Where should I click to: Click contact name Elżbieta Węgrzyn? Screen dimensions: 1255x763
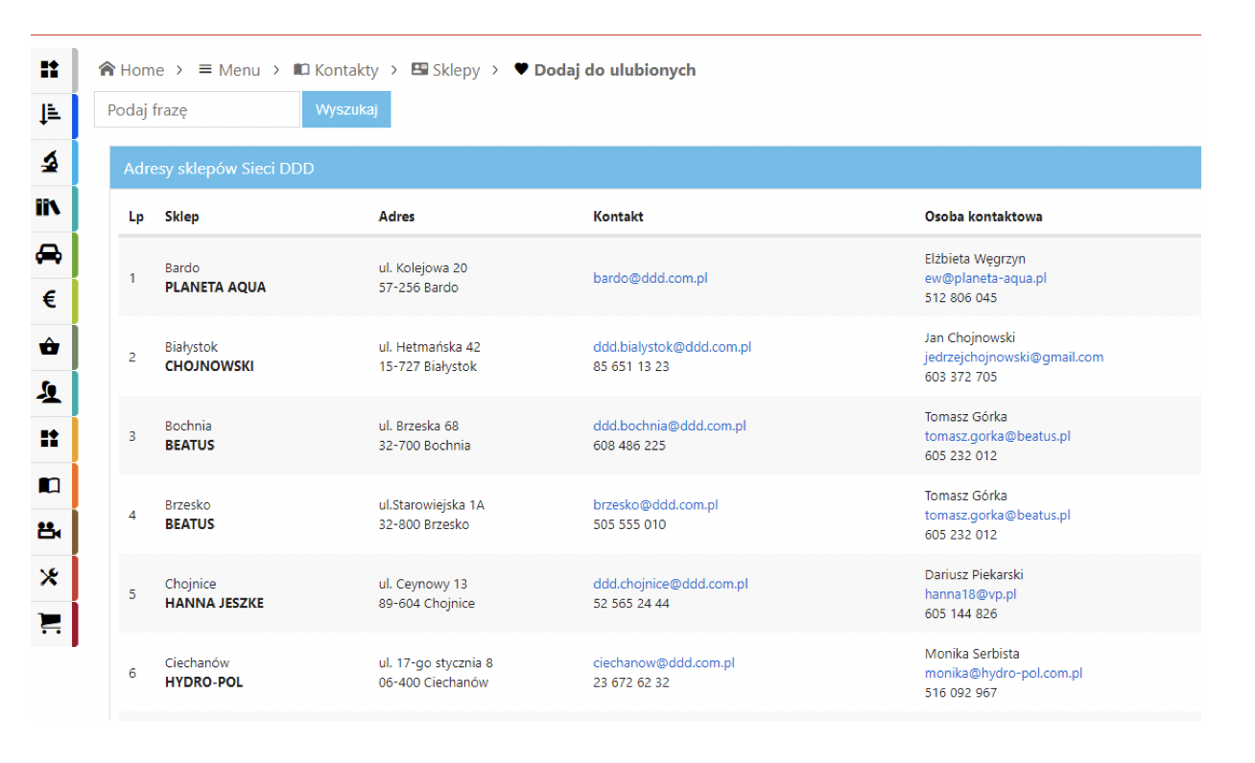pos(975,259)
